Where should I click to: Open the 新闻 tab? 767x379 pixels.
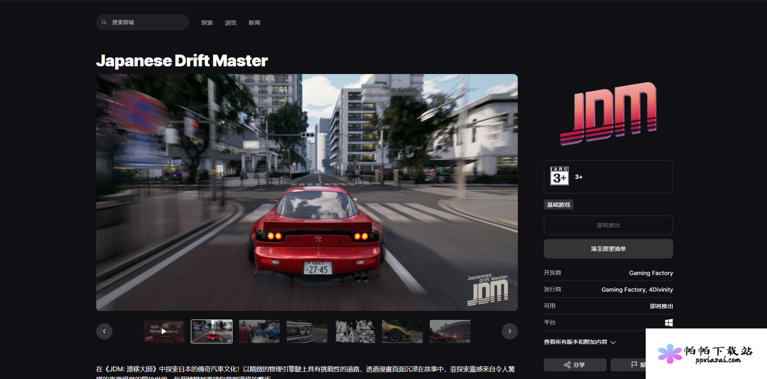254,23
